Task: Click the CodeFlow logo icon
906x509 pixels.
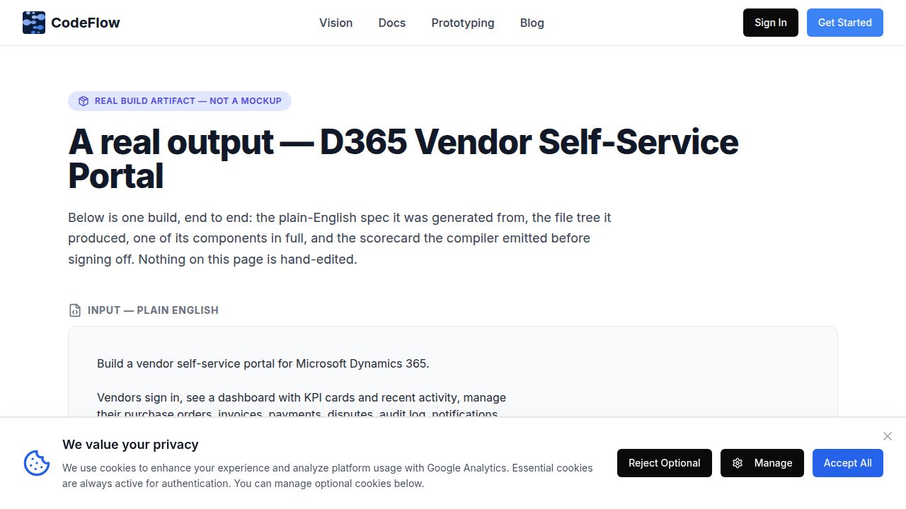Action: [x=34, y=23]
